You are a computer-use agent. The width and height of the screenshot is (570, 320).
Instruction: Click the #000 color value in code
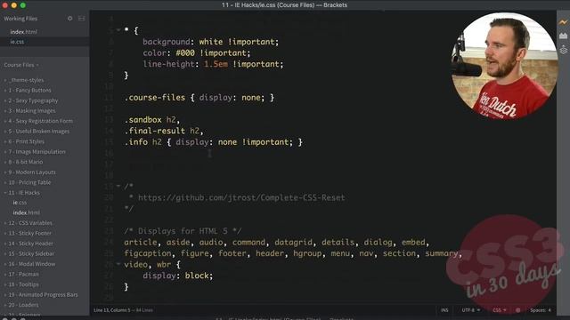185,53
